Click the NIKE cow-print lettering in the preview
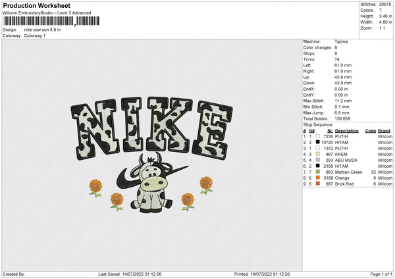Viewport: 395px width, 279px height. point(151,128)
